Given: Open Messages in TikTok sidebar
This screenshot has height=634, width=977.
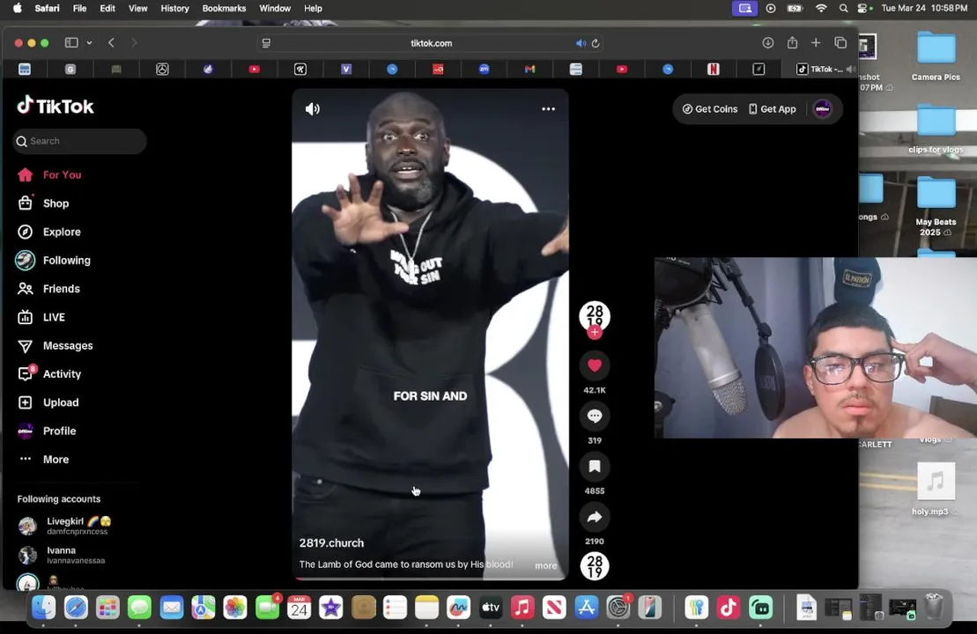Looking at the screenshot, I should (x=56, y=346).
